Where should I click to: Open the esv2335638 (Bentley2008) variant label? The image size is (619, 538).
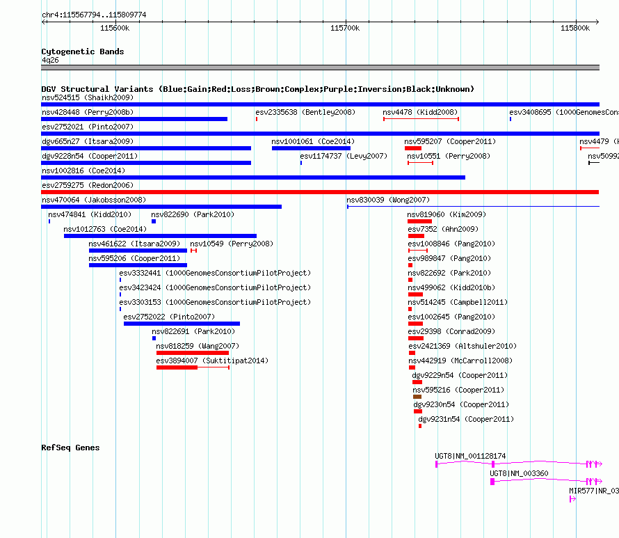305,112
